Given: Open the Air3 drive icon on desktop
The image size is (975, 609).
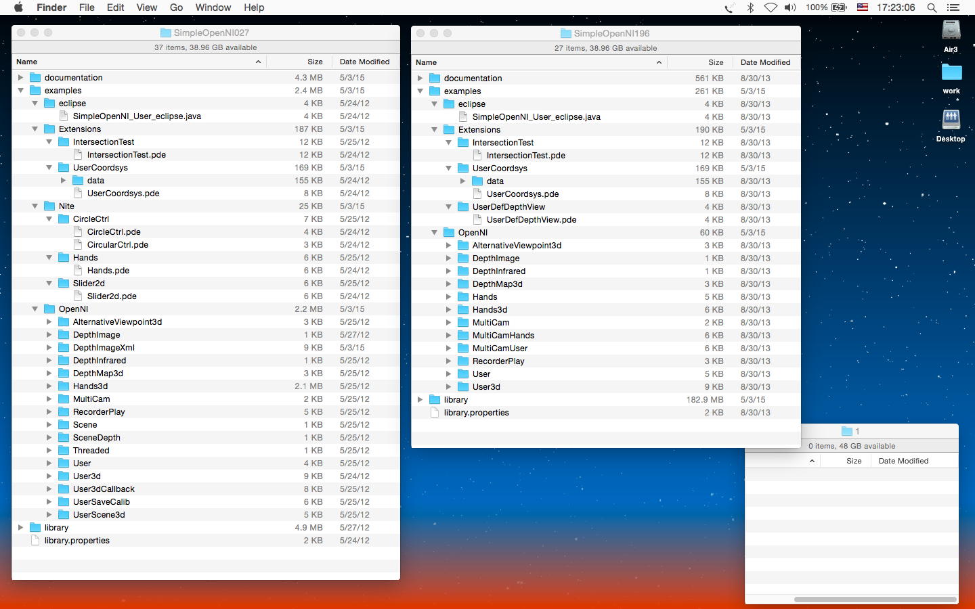Looking at the screenshot, I should pos(951,31).
